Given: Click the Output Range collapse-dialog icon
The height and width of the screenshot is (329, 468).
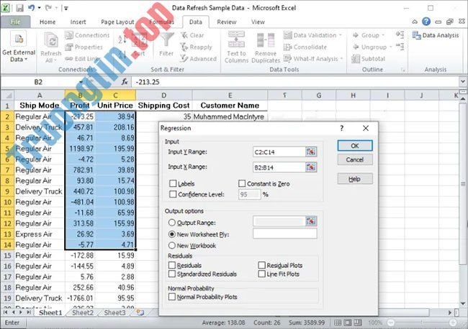Looking at the screenshot, I should click(311, 221).
